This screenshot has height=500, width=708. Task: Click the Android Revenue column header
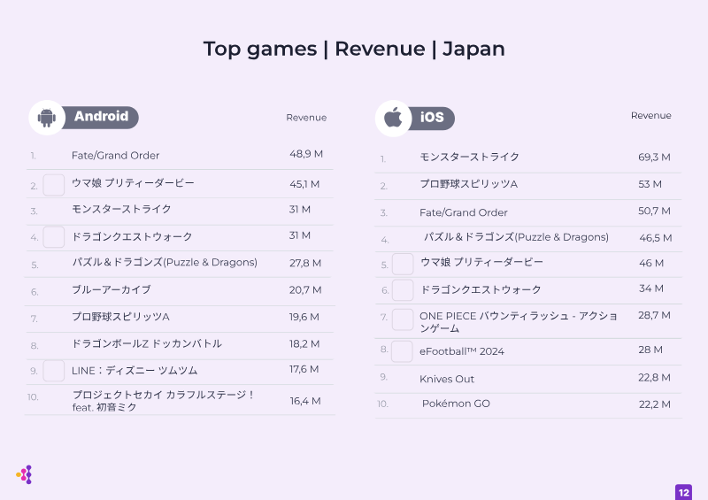(306, 118)
